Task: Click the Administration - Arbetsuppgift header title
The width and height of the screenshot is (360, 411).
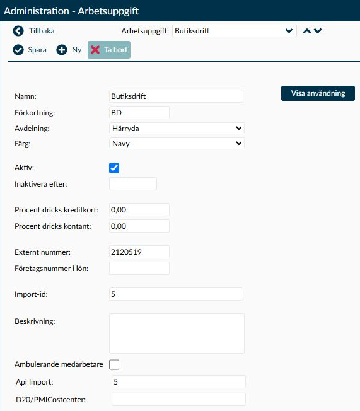Action: tap(71, 11)
